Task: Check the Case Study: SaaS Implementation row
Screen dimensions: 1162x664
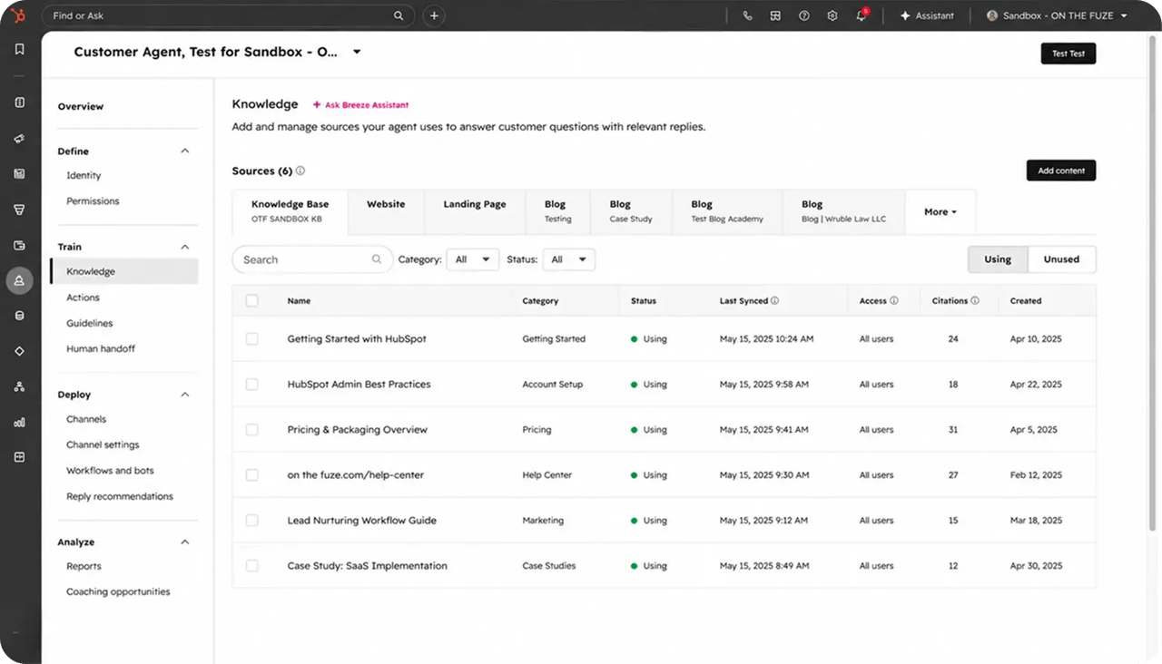Action: pos(251,565)
